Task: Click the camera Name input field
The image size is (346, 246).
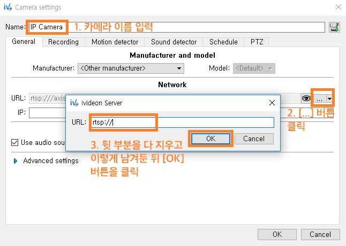Action: (x=177, y=27)
